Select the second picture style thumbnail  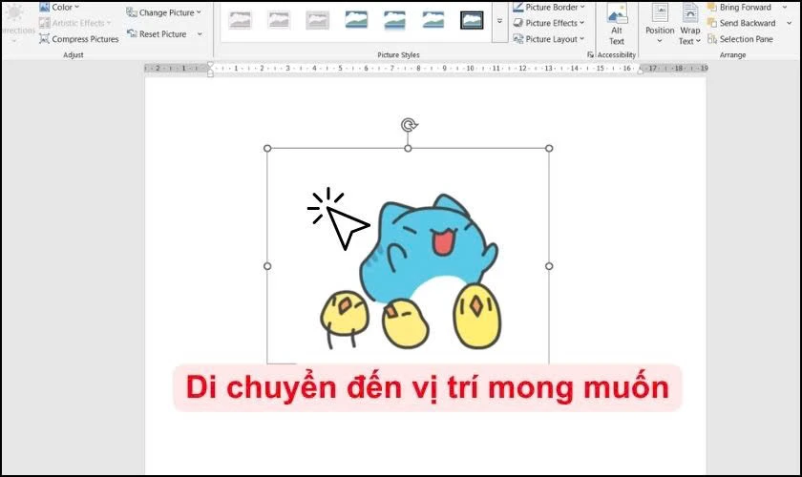tap(279, 20)
